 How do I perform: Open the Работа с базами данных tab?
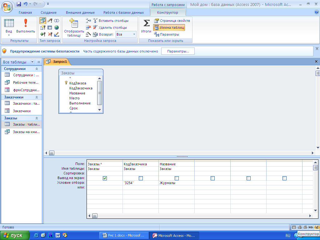(124, 12)
